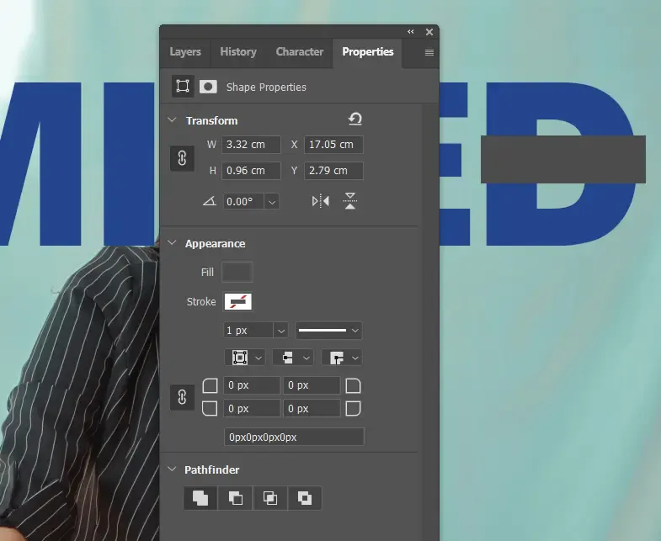Open the stroke alignment dropdown
661x541 pixels.
pyautogui.click(x=245, y=358)
